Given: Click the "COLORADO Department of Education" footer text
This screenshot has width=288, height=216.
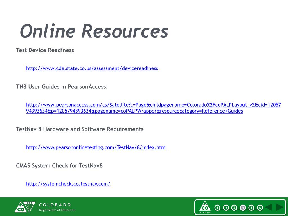Looking at the screenshot, I should click(57, 207).
